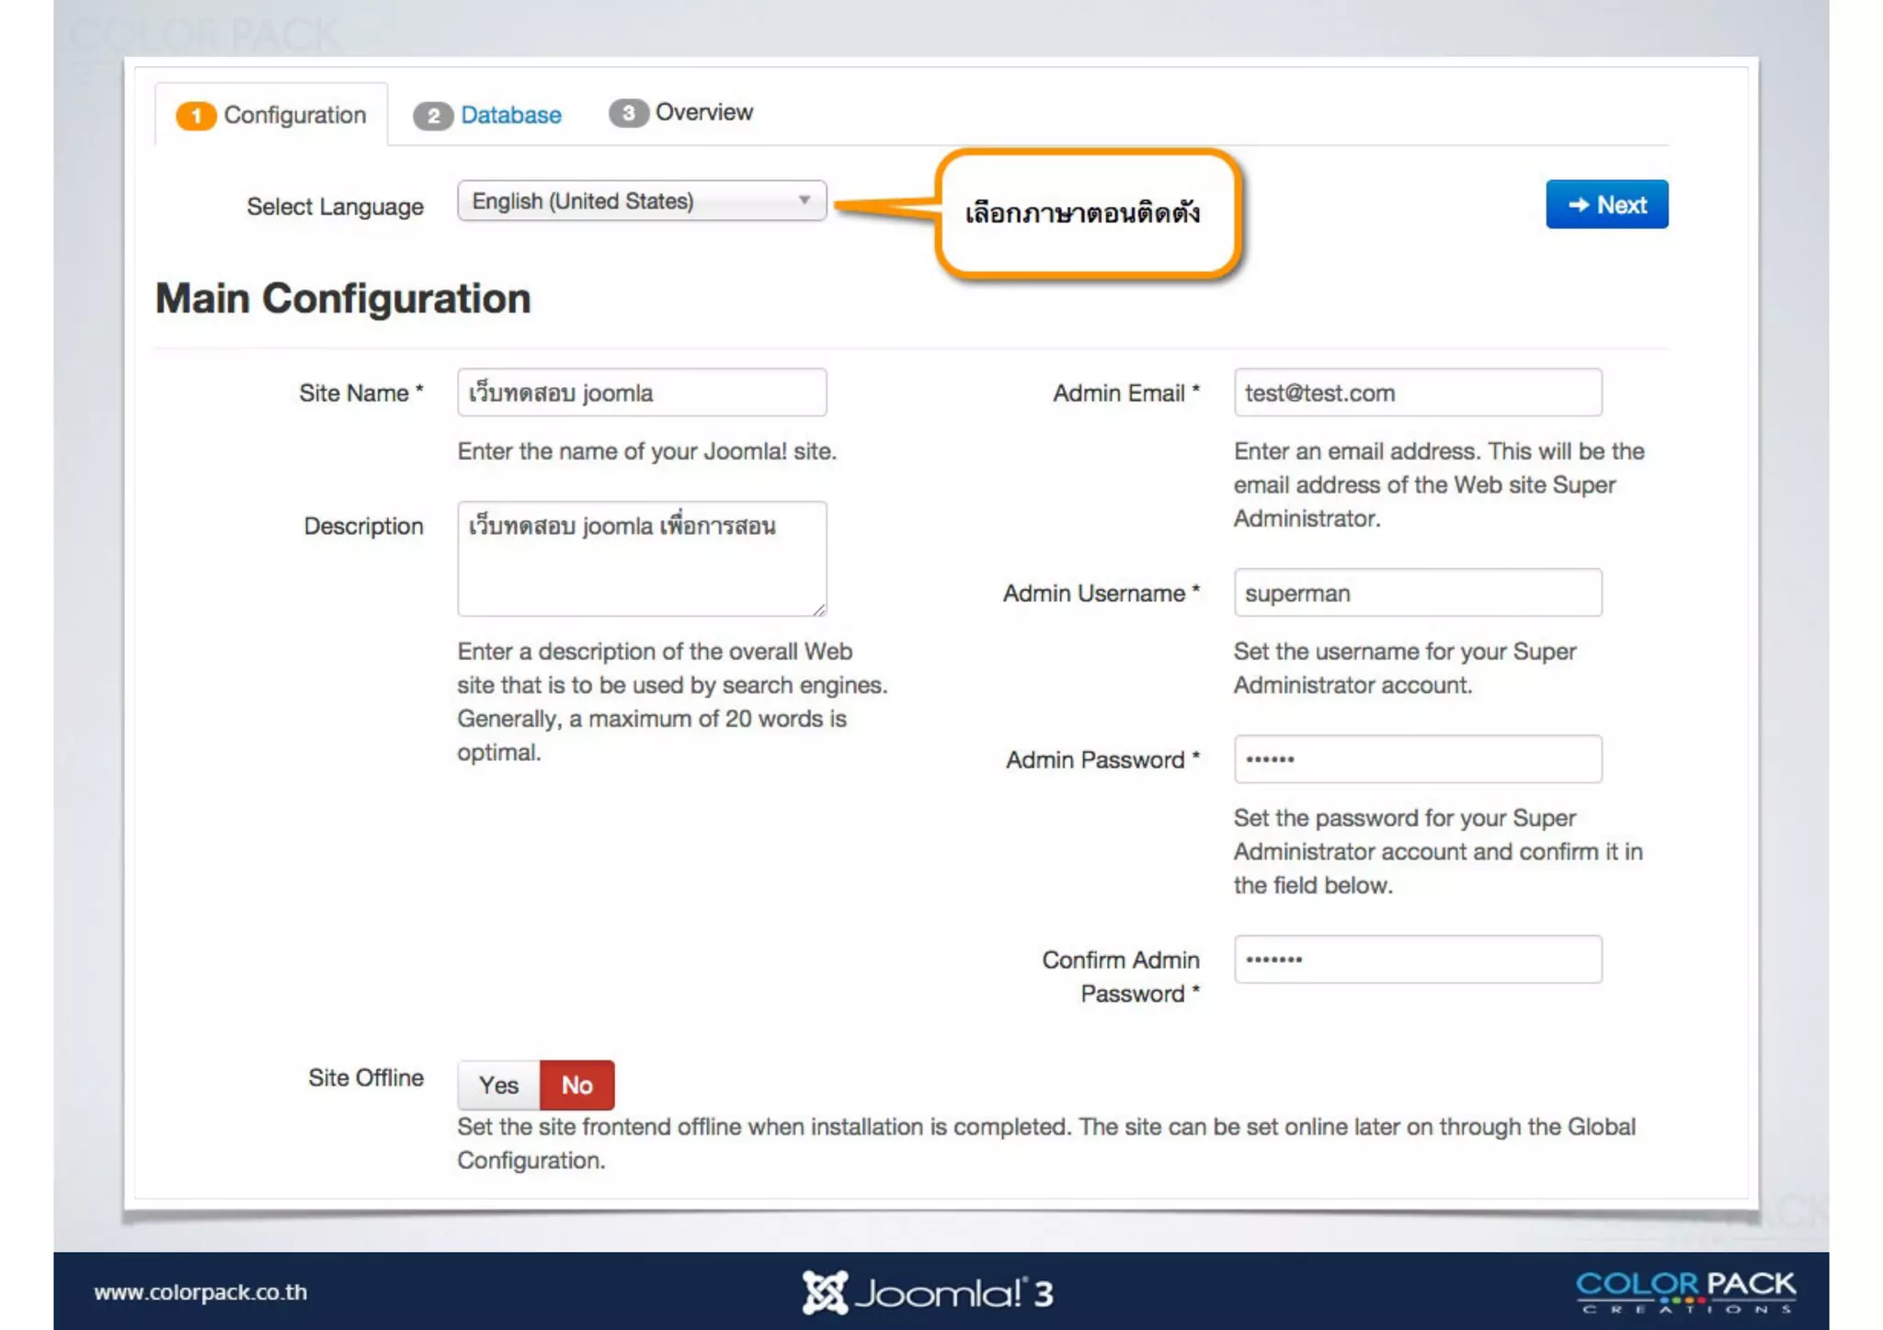Viewport: 1883px width, 1330px height.
Task: Select the Configuration tab
Action: coord(294,115)
